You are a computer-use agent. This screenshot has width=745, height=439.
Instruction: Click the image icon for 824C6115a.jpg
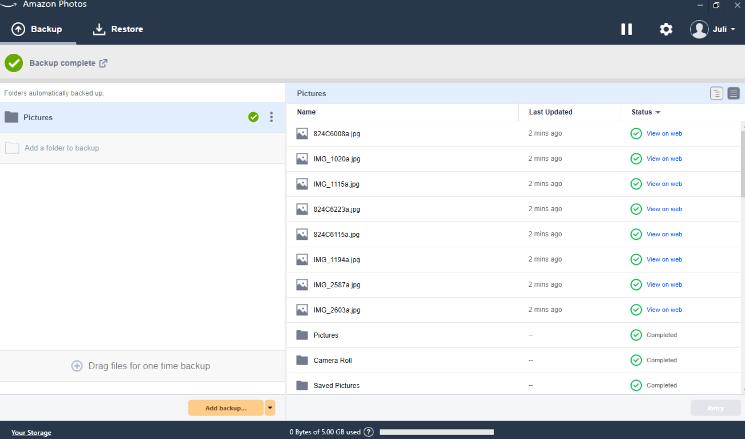coord(302,234)
